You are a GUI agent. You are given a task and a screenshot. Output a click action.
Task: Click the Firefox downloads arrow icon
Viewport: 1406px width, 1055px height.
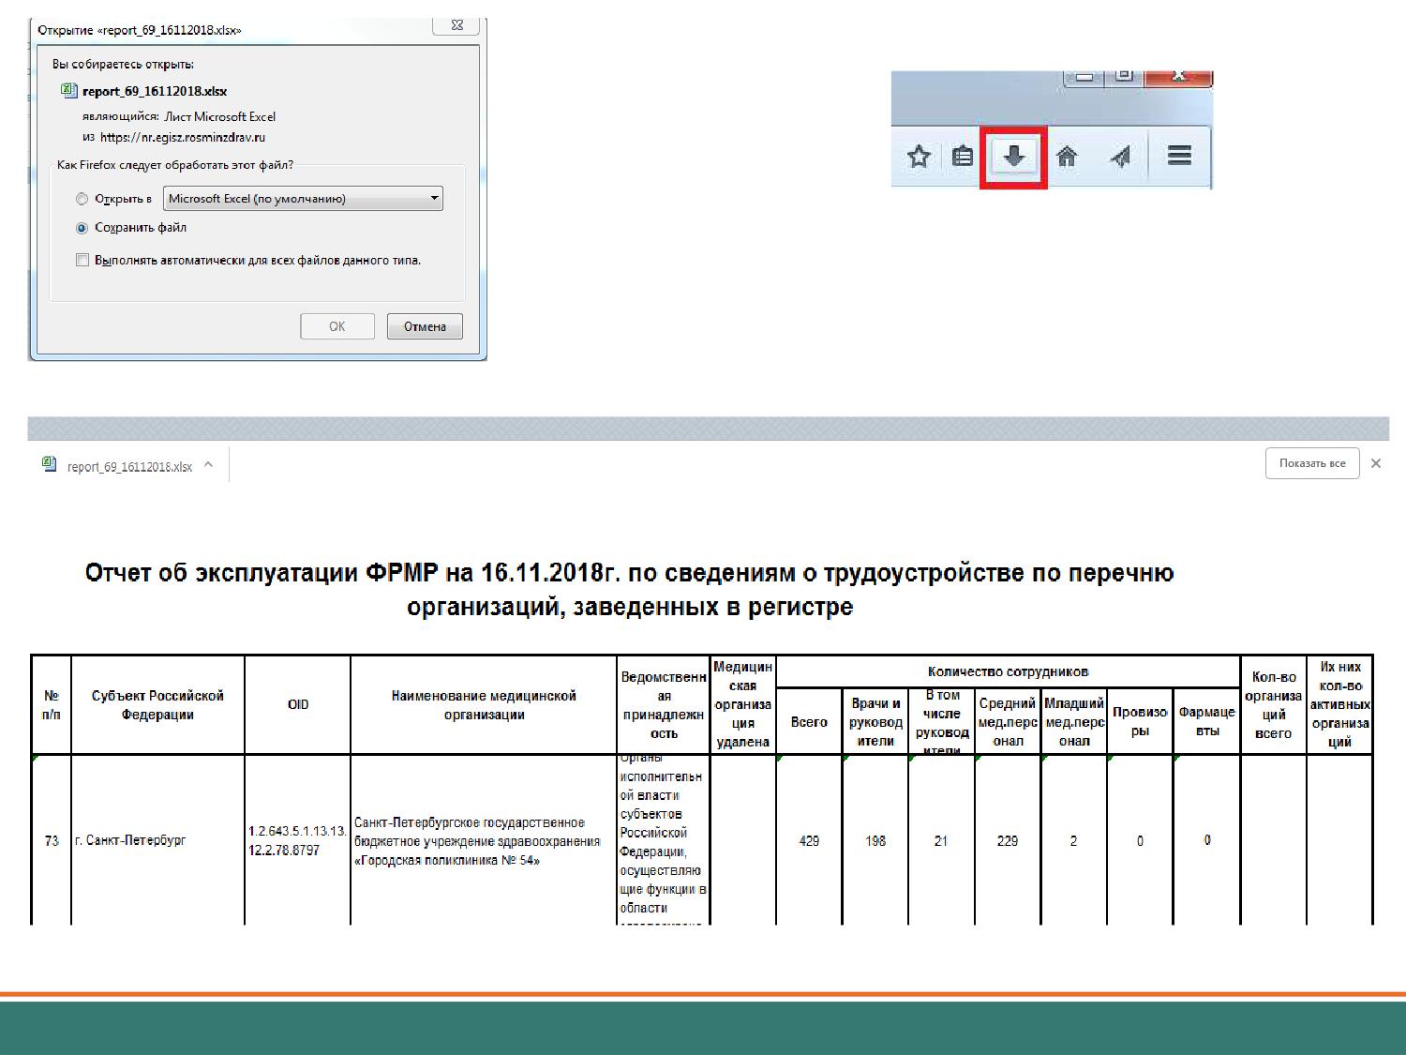[1013, 157]
